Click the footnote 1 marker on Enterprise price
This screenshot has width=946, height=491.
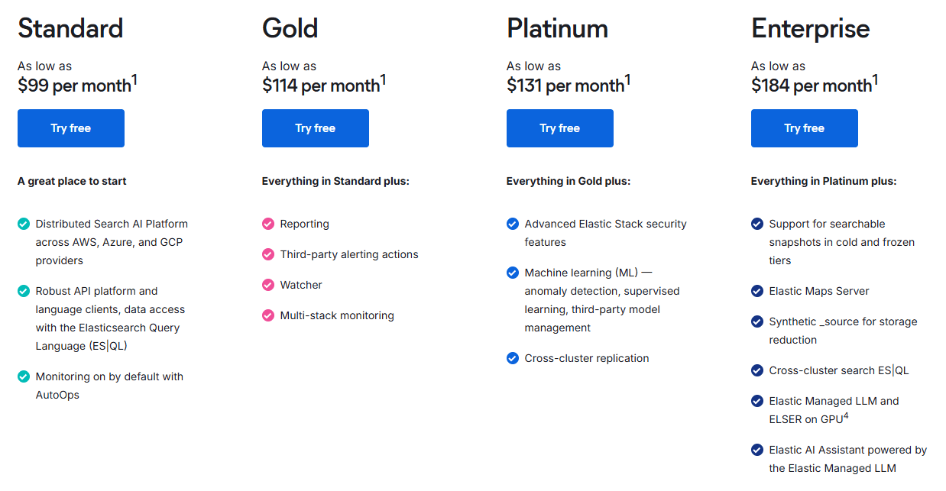coord(875,79)
